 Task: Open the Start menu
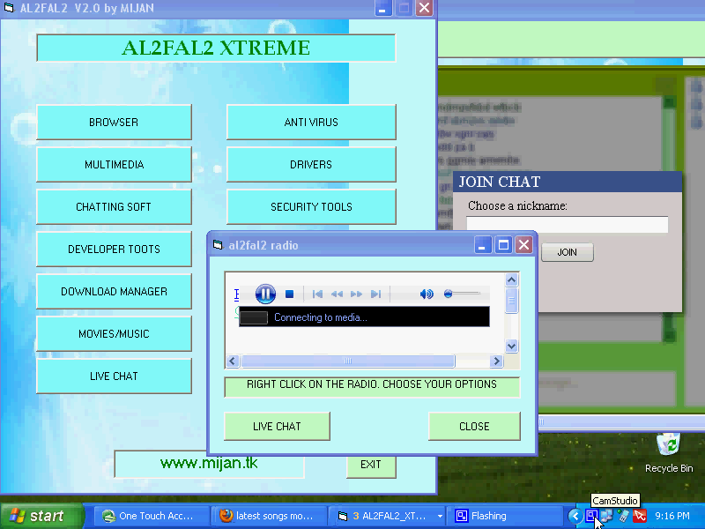[41, 516]
